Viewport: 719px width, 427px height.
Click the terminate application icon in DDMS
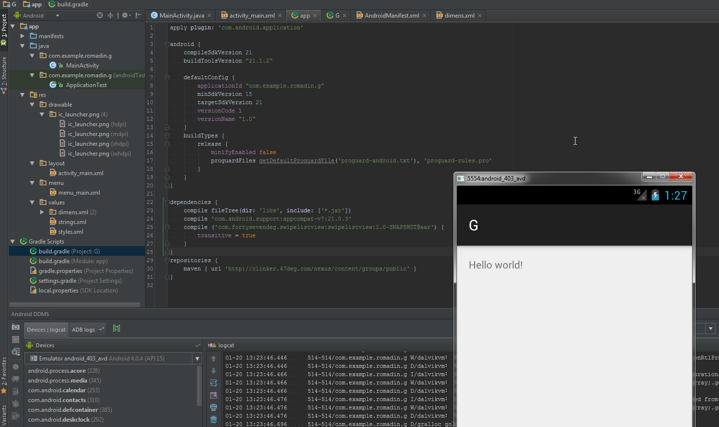click(16, 366)
